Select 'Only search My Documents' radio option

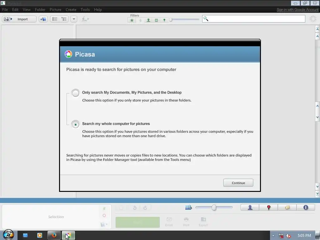tap(75, 93)
